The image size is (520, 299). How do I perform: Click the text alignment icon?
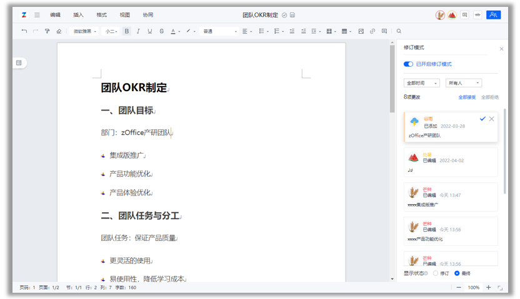pos(245,31)
